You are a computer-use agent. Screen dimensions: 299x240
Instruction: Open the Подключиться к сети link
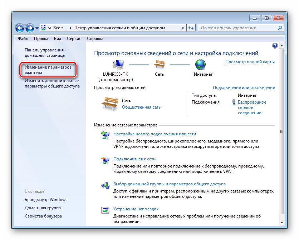point(134,159)
